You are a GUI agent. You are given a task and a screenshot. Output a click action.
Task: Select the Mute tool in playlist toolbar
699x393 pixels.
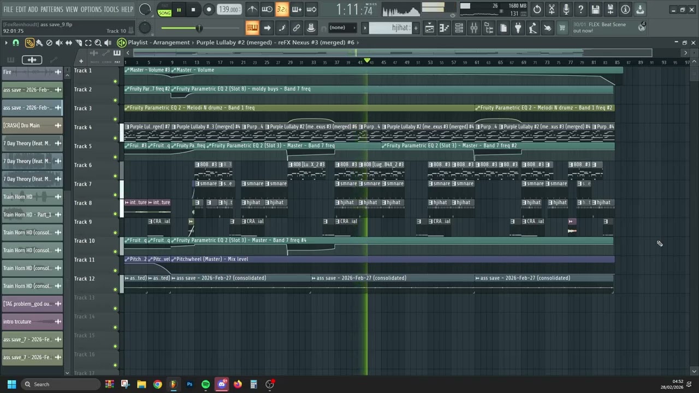click(x=59, y=43)
